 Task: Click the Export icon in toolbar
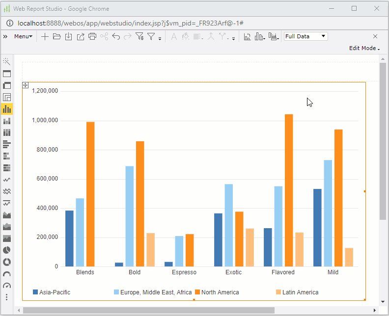coord(80,36)
